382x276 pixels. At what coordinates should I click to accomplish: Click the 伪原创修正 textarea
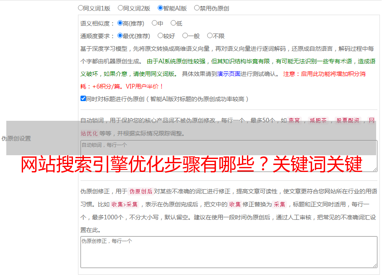pyautogui.click(x=229, y=252)
